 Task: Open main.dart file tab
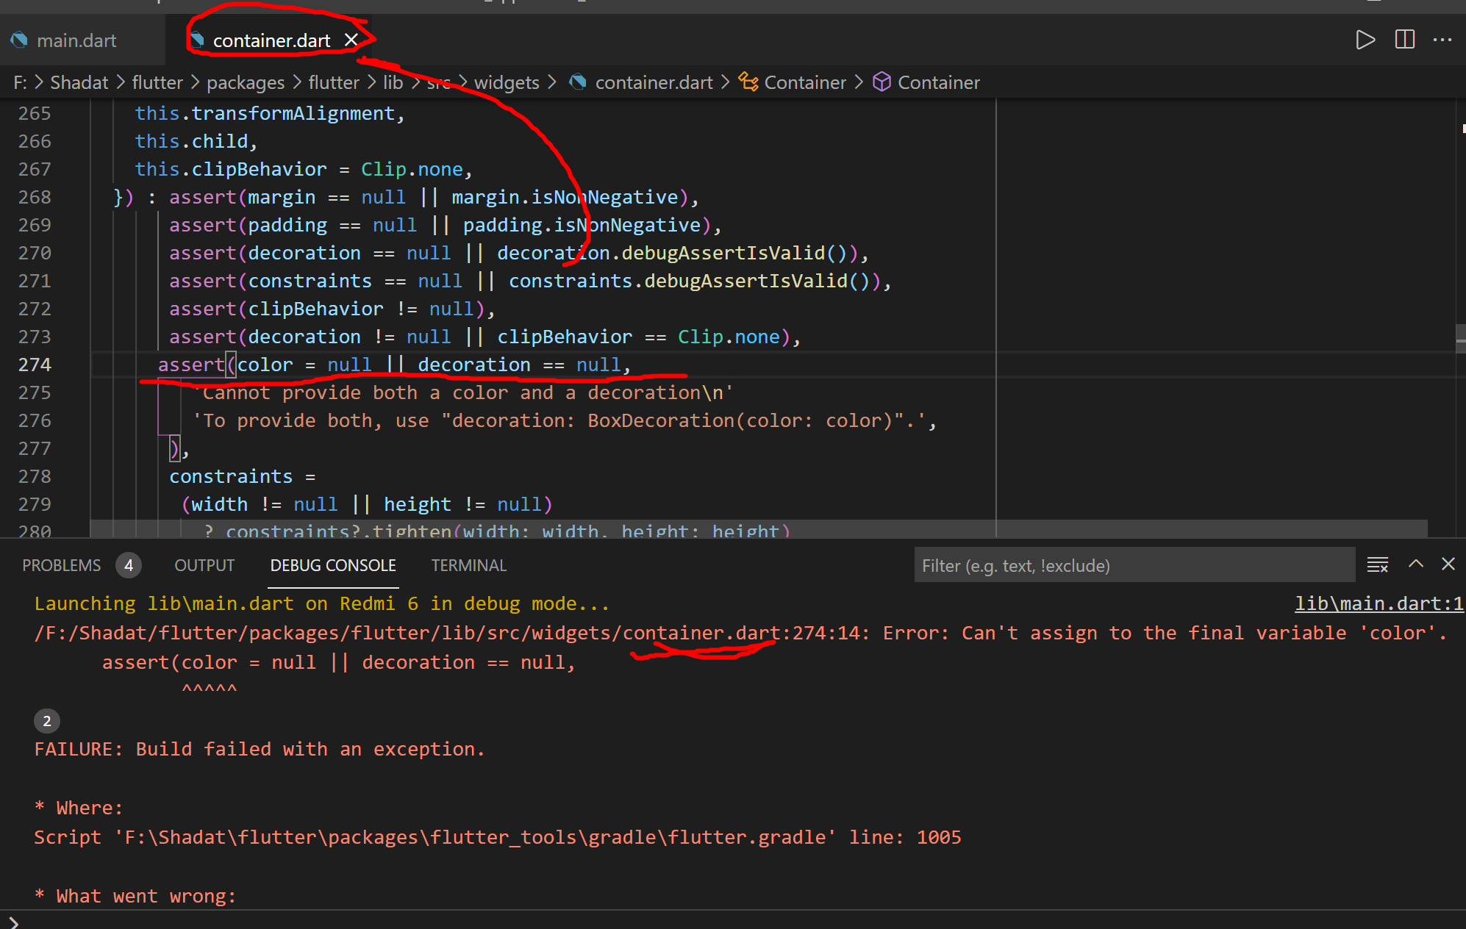pos(77,40)
